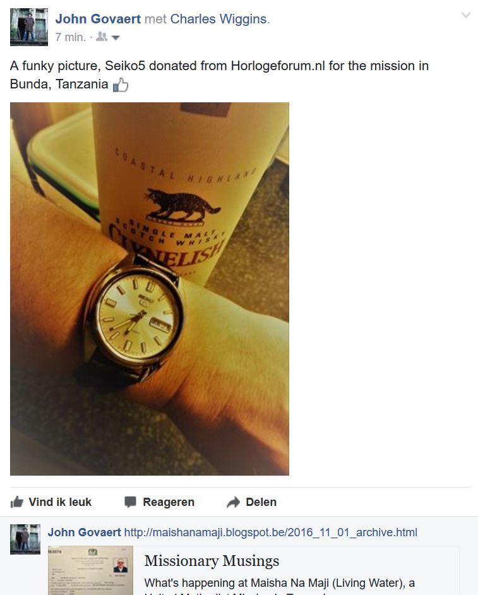Image resolution: width=478 pixels, height=595 pixels.
Task: Select Reageren to comment
Action: coord(159,502)
